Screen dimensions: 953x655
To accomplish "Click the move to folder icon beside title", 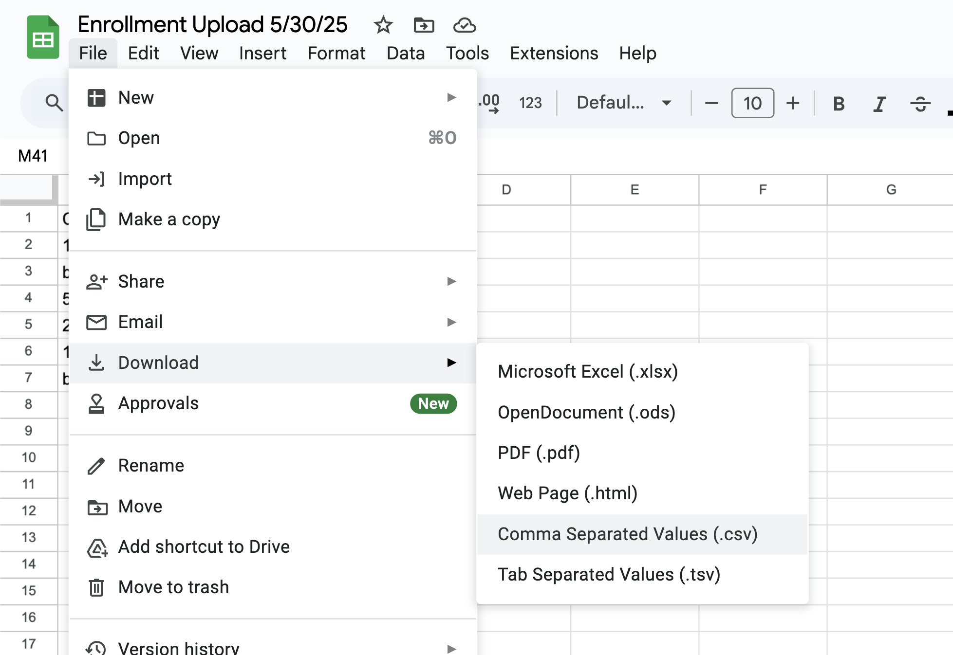I will pos(424,25).
